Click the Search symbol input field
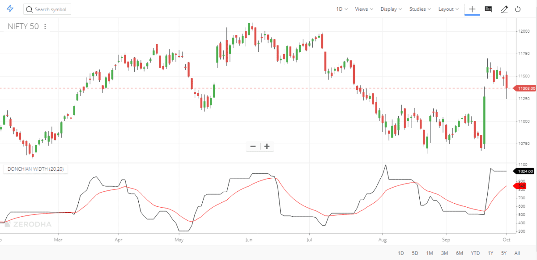 tap(49, 8)
